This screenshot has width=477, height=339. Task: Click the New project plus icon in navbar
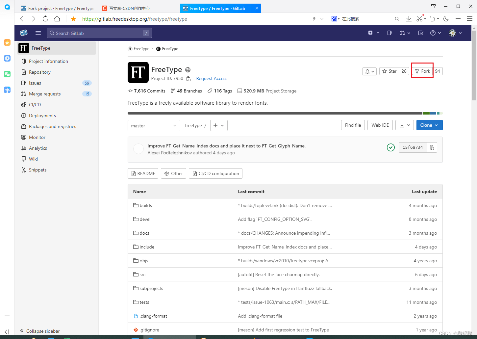point(371,33)
